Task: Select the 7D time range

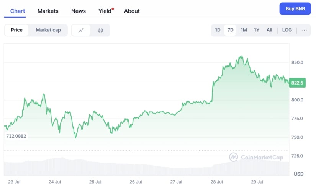Action: [x=230, y=30]
